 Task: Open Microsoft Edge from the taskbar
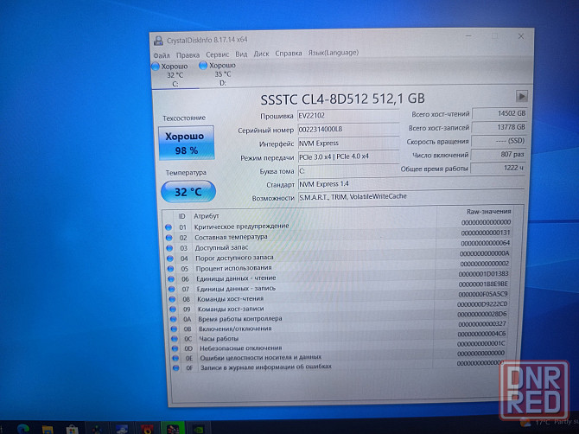pos(22,429)
